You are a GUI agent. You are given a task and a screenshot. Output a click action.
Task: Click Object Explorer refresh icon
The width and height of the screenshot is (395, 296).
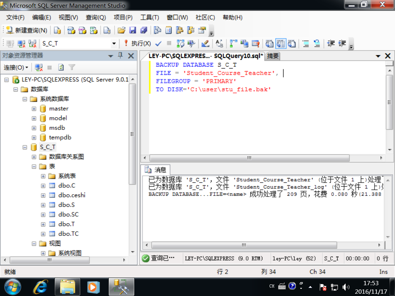[61, 67]
